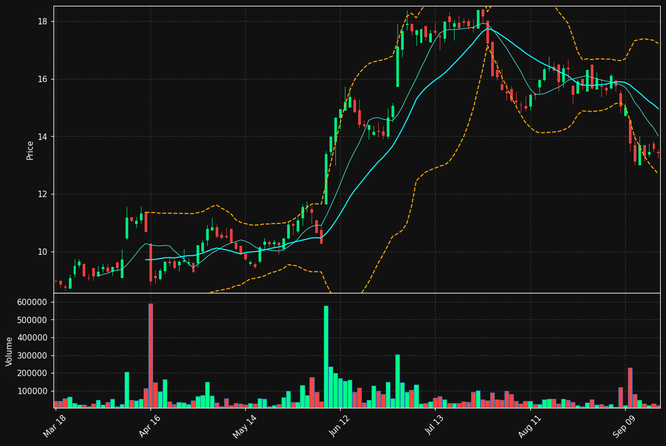Image resolution: width=666 pixels, height=446 pixels.
Task: Click the Jul 13 date label
Action: click(434, 426)
